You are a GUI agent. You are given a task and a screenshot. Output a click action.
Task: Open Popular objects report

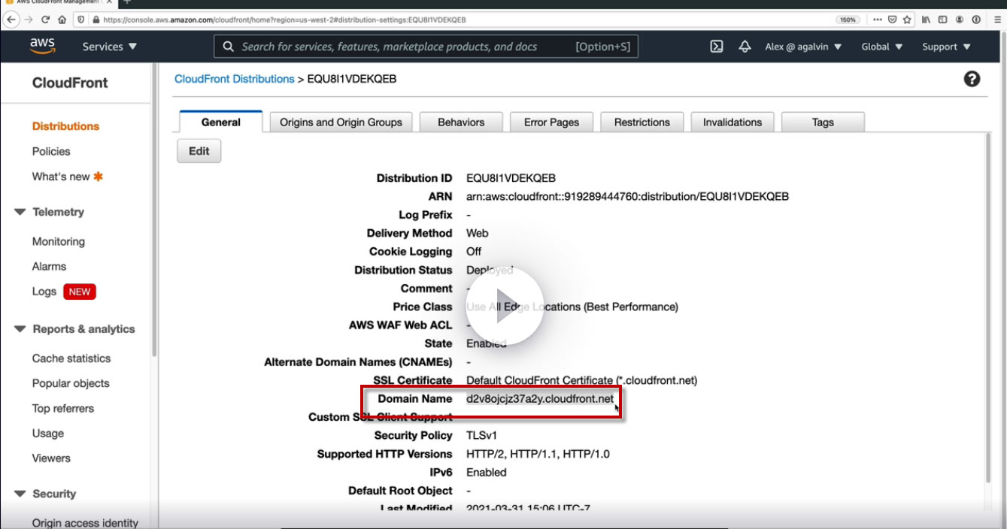71,383
